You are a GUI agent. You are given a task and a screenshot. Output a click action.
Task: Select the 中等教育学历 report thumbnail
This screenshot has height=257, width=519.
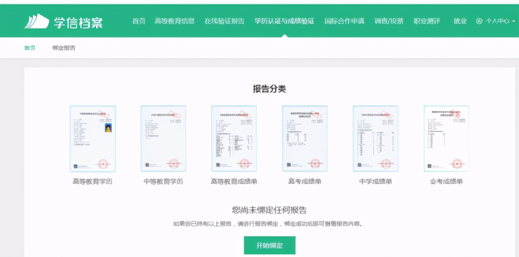coord(163,139)
